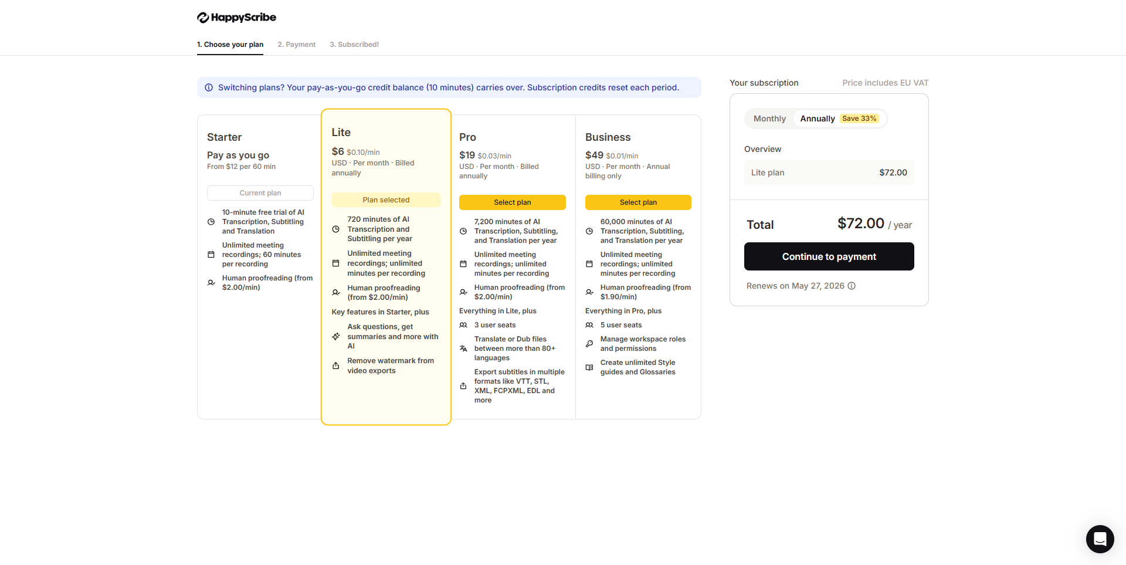1126x565 pixels.
Task: Click the Current plan button in Starter
Action: [260, 193]
